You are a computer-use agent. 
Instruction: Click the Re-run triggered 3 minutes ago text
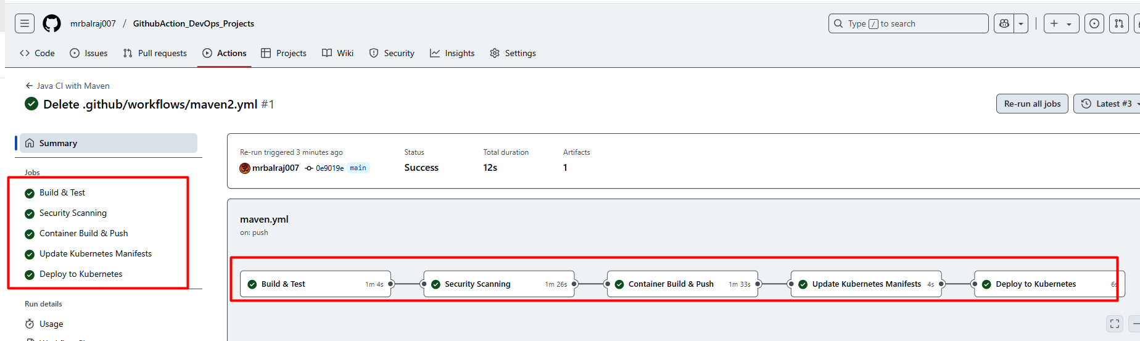(x=291, y=152)
